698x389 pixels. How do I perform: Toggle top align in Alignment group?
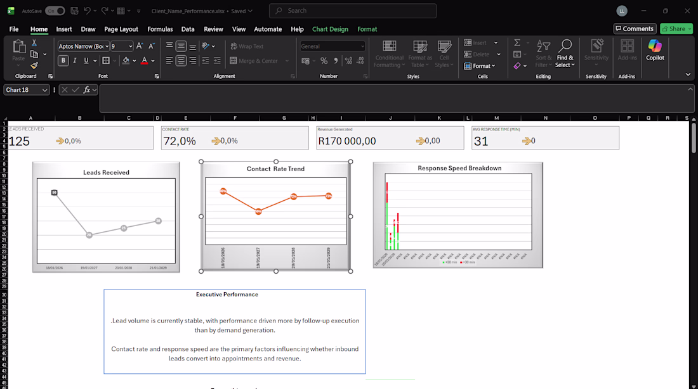[169, 46]
